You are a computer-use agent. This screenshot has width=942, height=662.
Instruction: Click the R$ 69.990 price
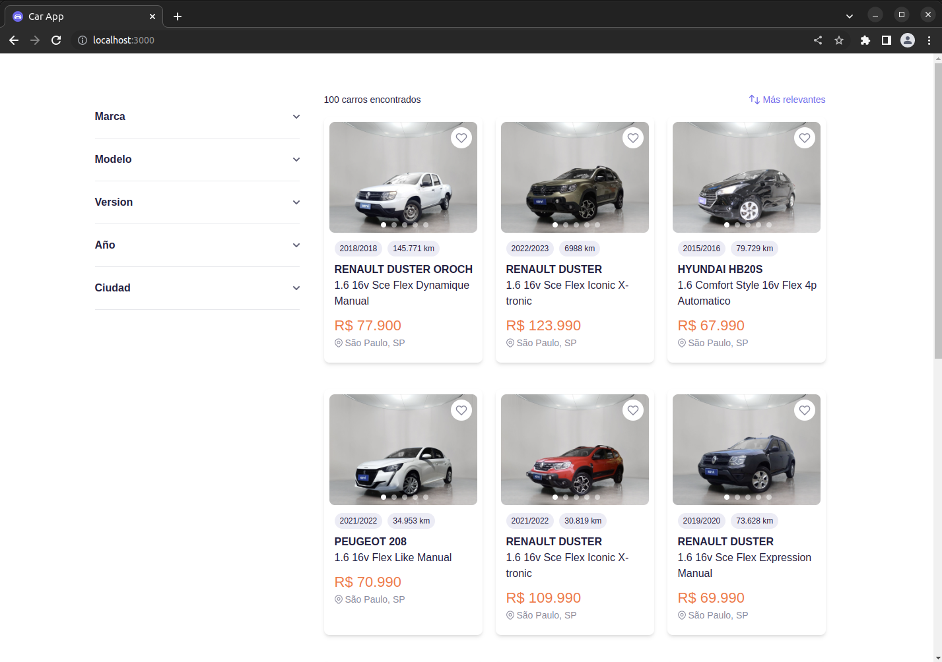coord(711,598)
